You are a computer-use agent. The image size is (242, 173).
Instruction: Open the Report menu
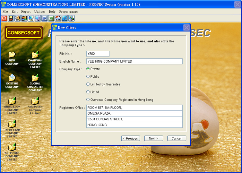(x=26, y=12)
